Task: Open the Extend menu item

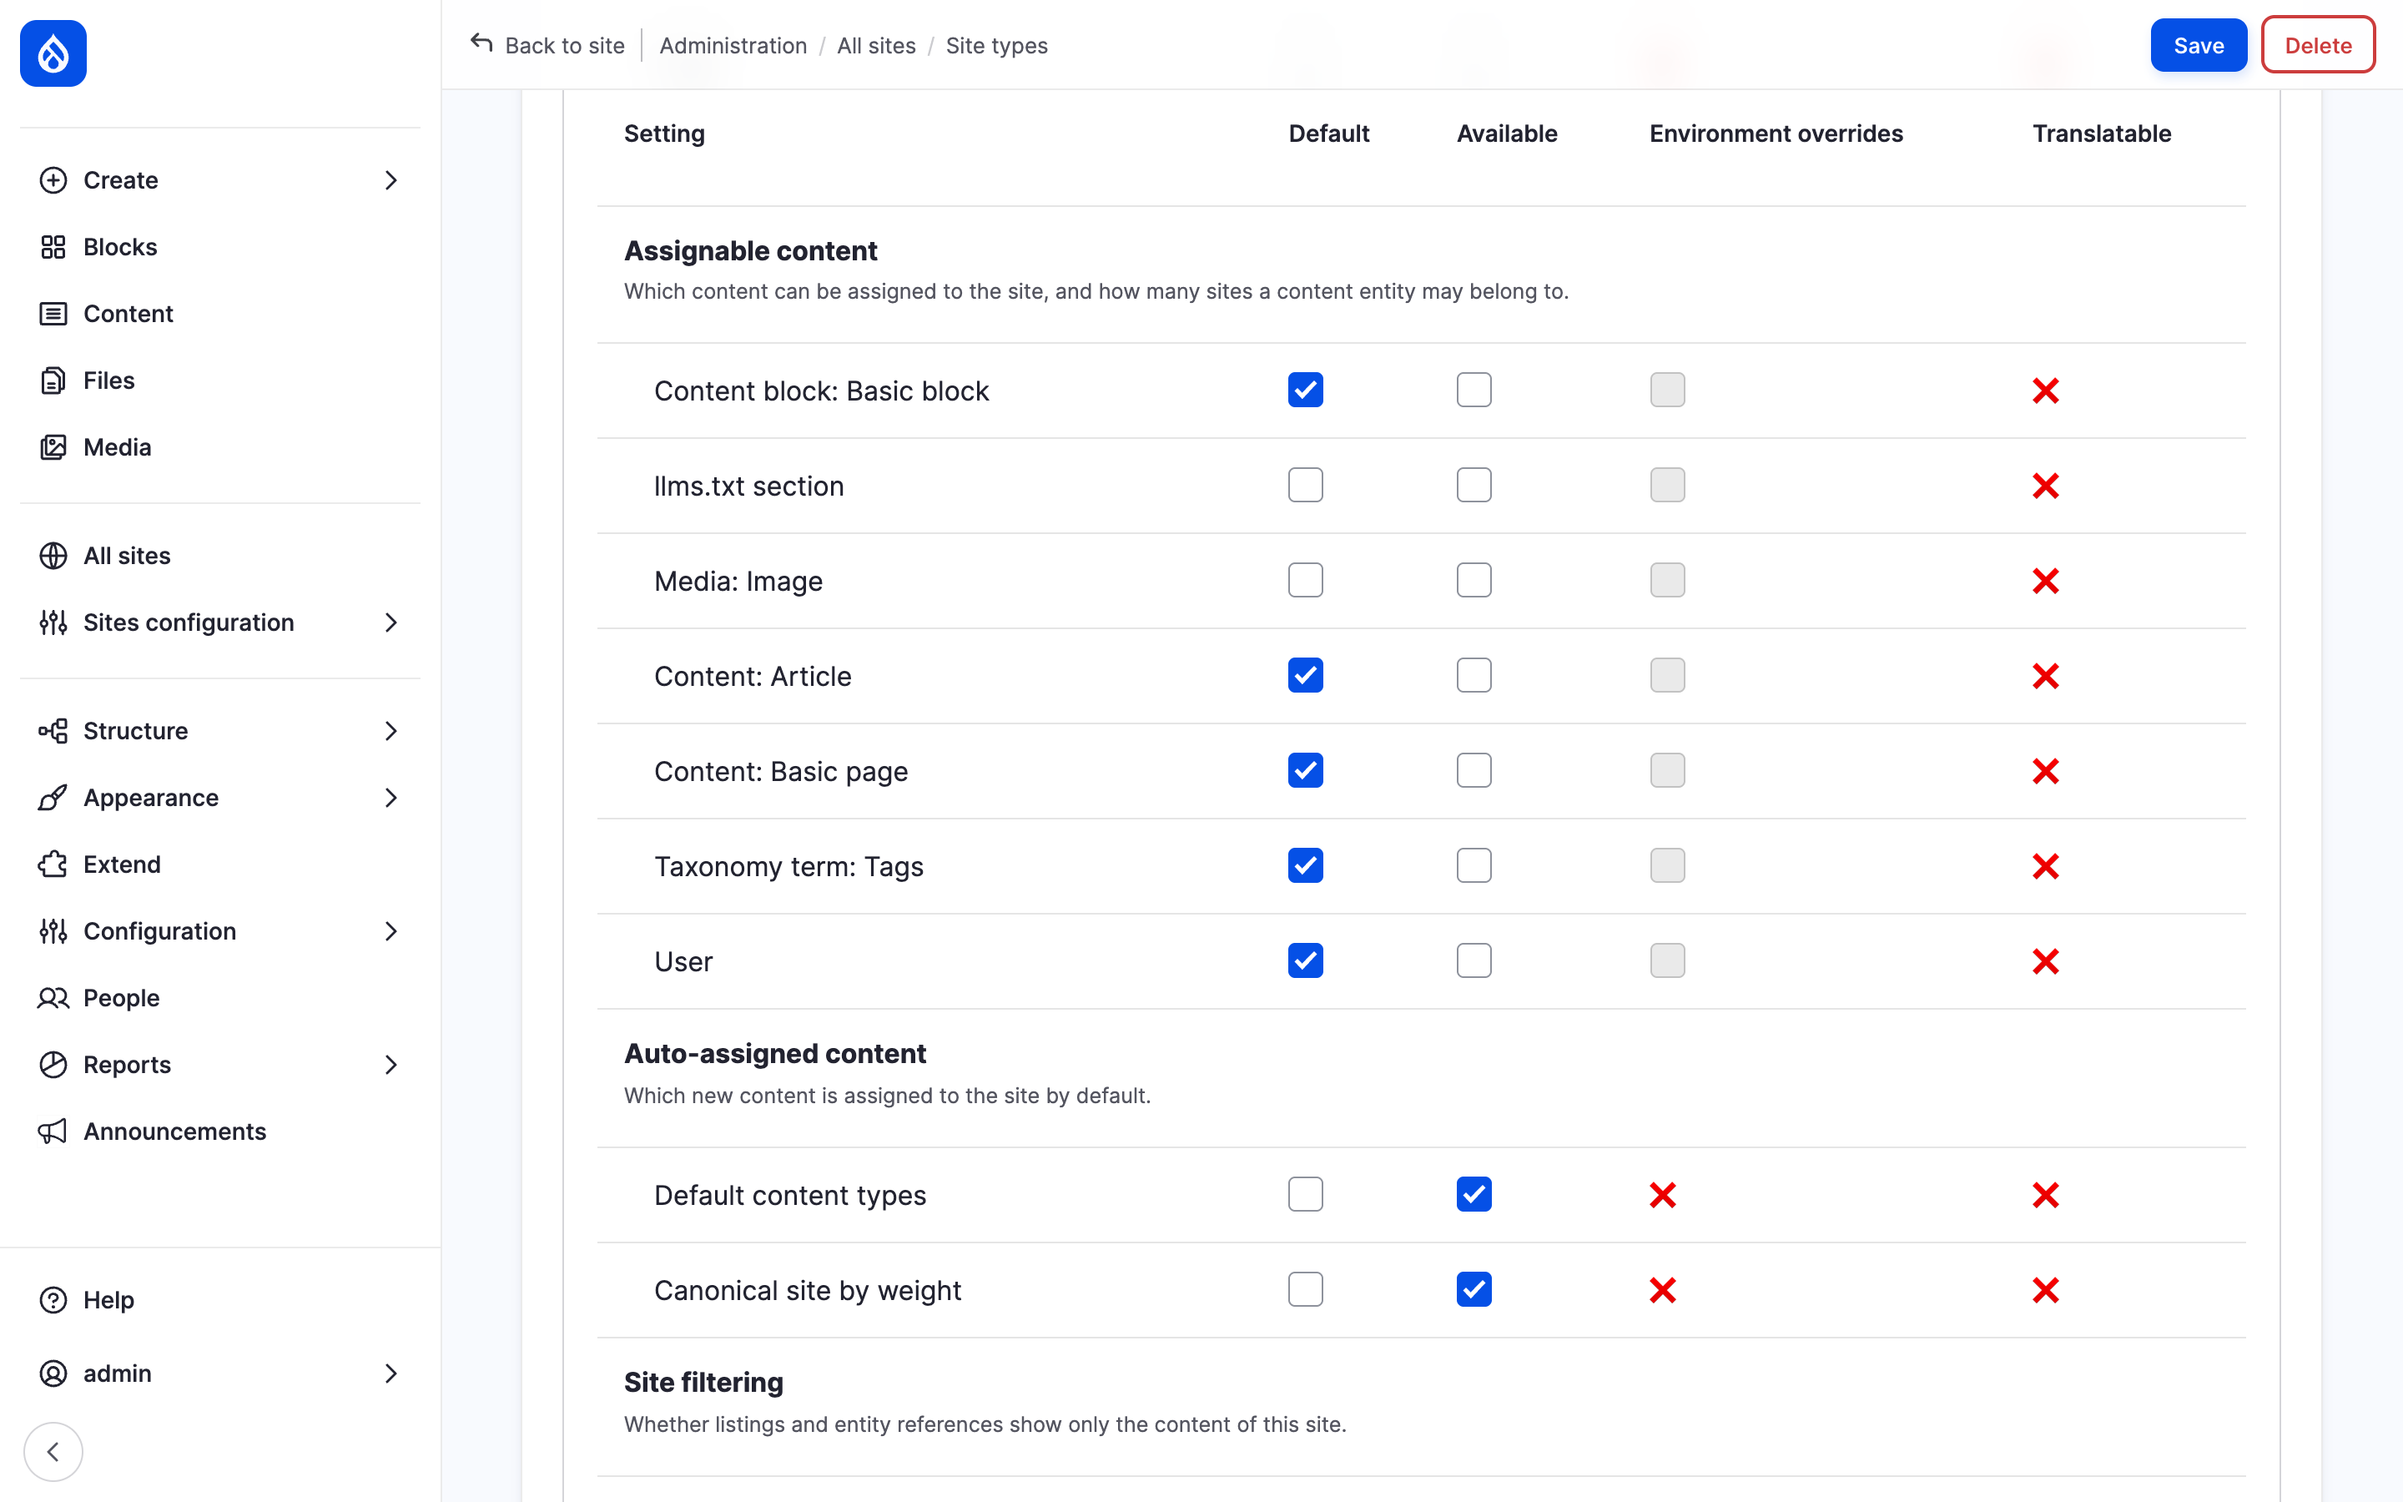Action: [220, 864]
